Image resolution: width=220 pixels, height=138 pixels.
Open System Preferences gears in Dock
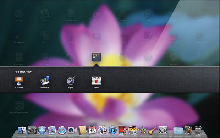pos(163,130)
